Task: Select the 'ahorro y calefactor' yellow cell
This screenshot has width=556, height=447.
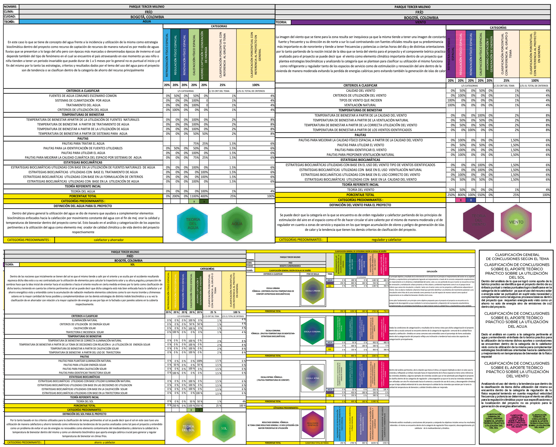Action: point(104,442)
